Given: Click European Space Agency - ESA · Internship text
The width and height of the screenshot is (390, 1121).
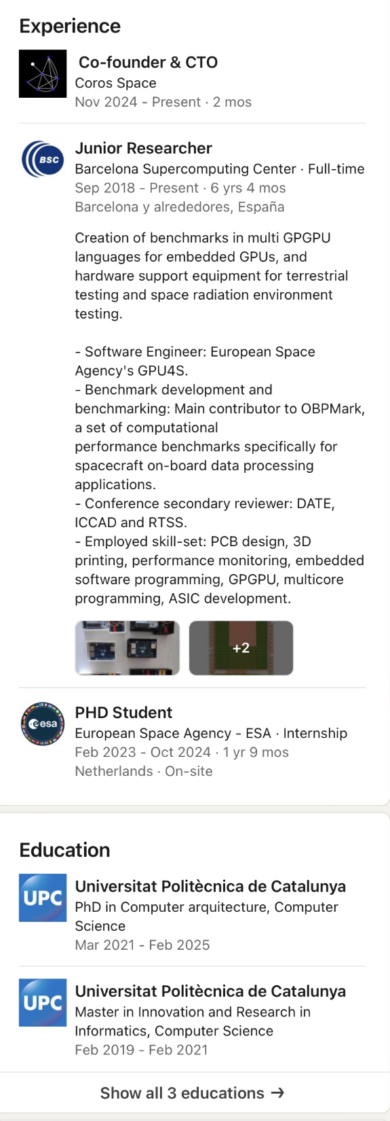Looking at the screenshot, I should pyautogui.click(x=211, y=733).
